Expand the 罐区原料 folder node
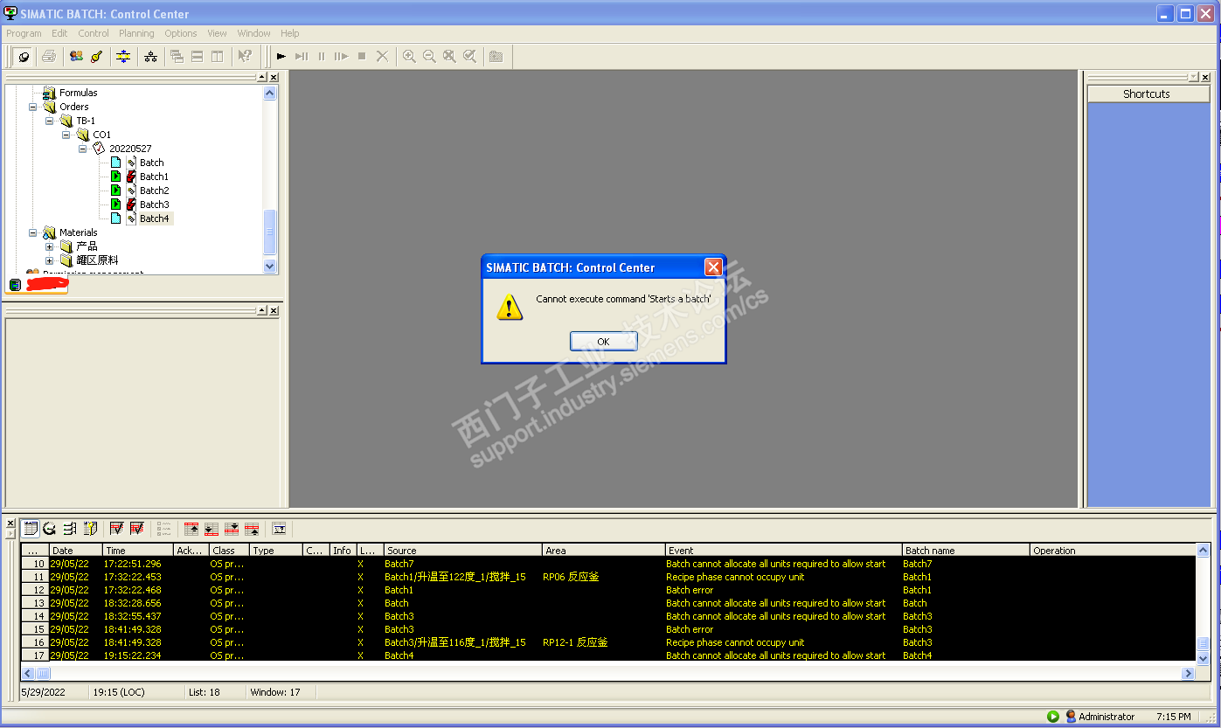 (50, 260)
